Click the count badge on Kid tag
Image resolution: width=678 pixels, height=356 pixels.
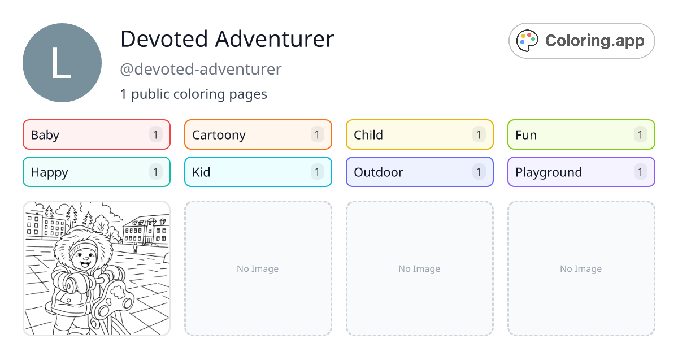pos(317,172)
